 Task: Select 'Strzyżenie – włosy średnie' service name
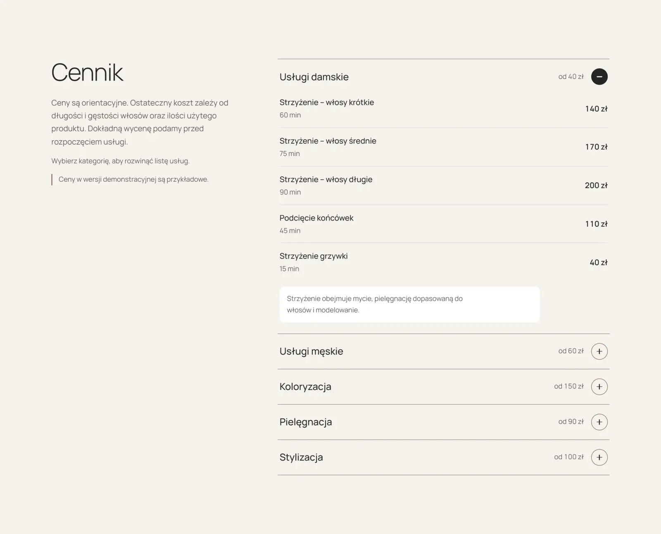pos(328,141)
